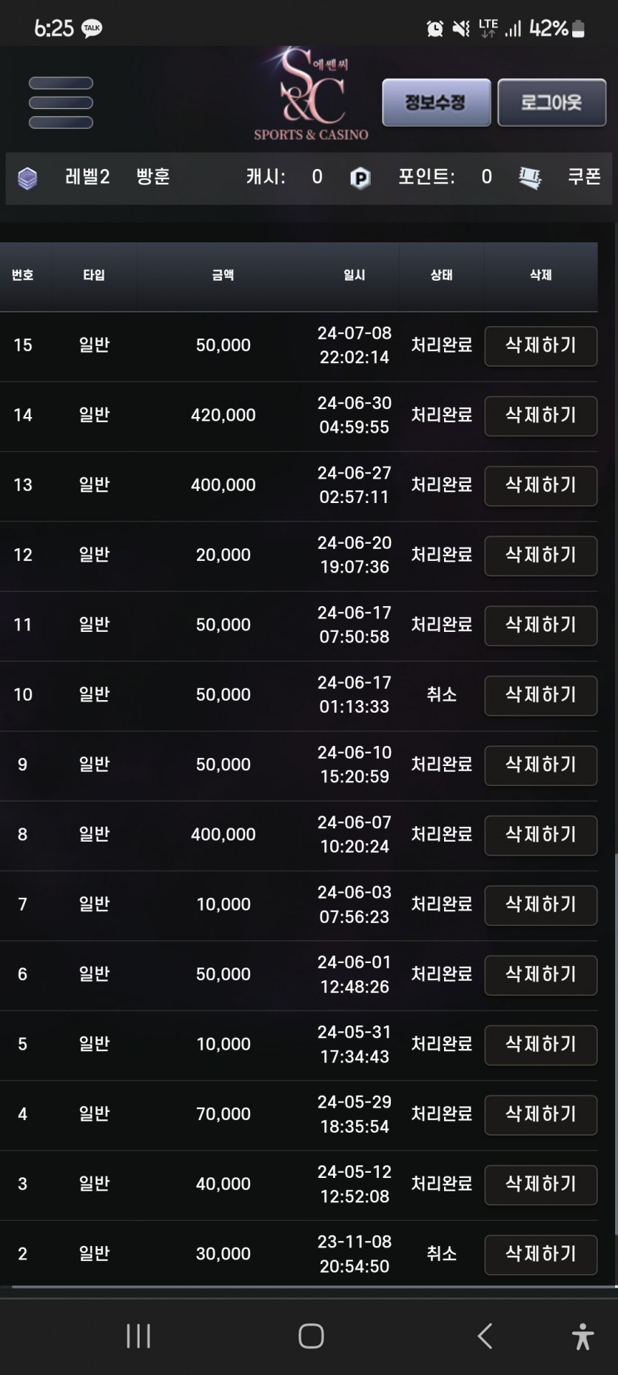This screenshot has width=618, height=1375.
Task: Click the 로그아웃 button
Action: pos(551,102)
